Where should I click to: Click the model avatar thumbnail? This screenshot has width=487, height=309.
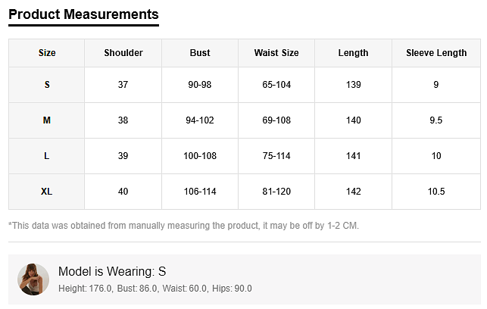point(33,279)
